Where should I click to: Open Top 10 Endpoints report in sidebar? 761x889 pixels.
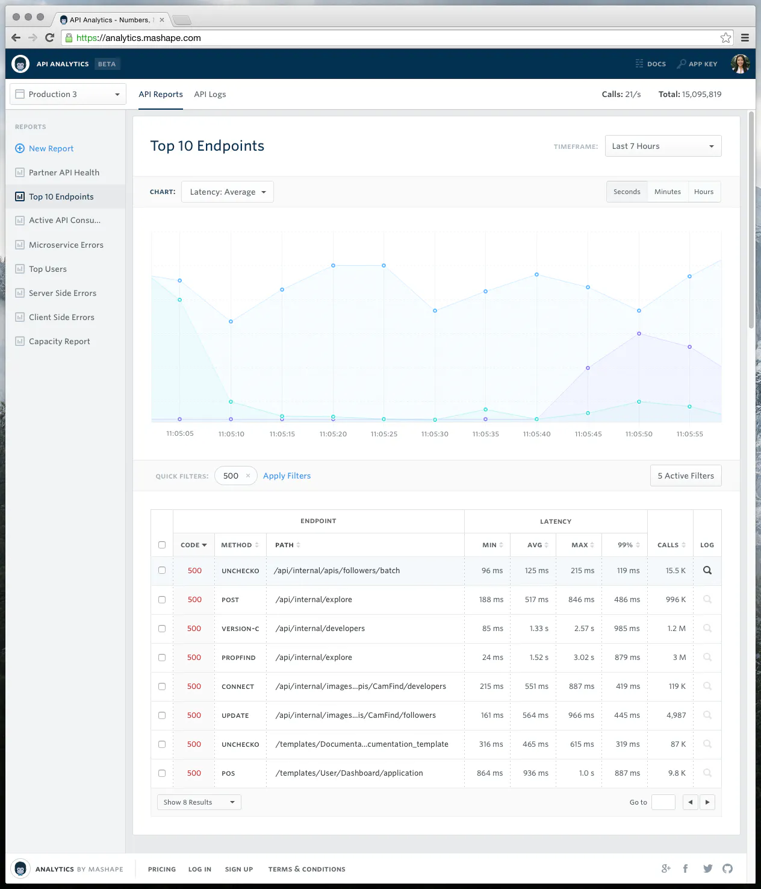click(65, 196)
